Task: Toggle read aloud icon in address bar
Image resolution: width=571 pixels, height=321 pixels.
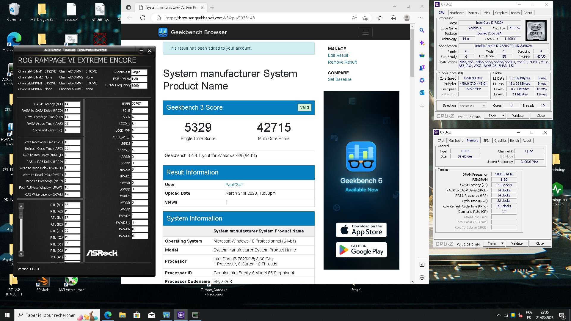Action: click(354, 18)
